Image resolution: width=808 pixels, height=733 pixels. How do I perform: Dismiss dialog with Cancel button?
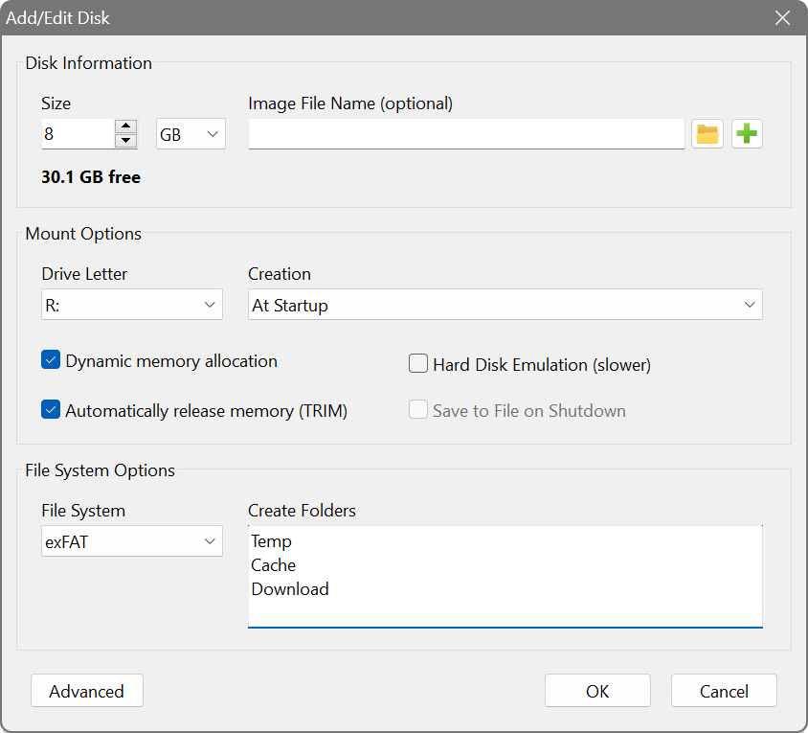pos(724,691)
